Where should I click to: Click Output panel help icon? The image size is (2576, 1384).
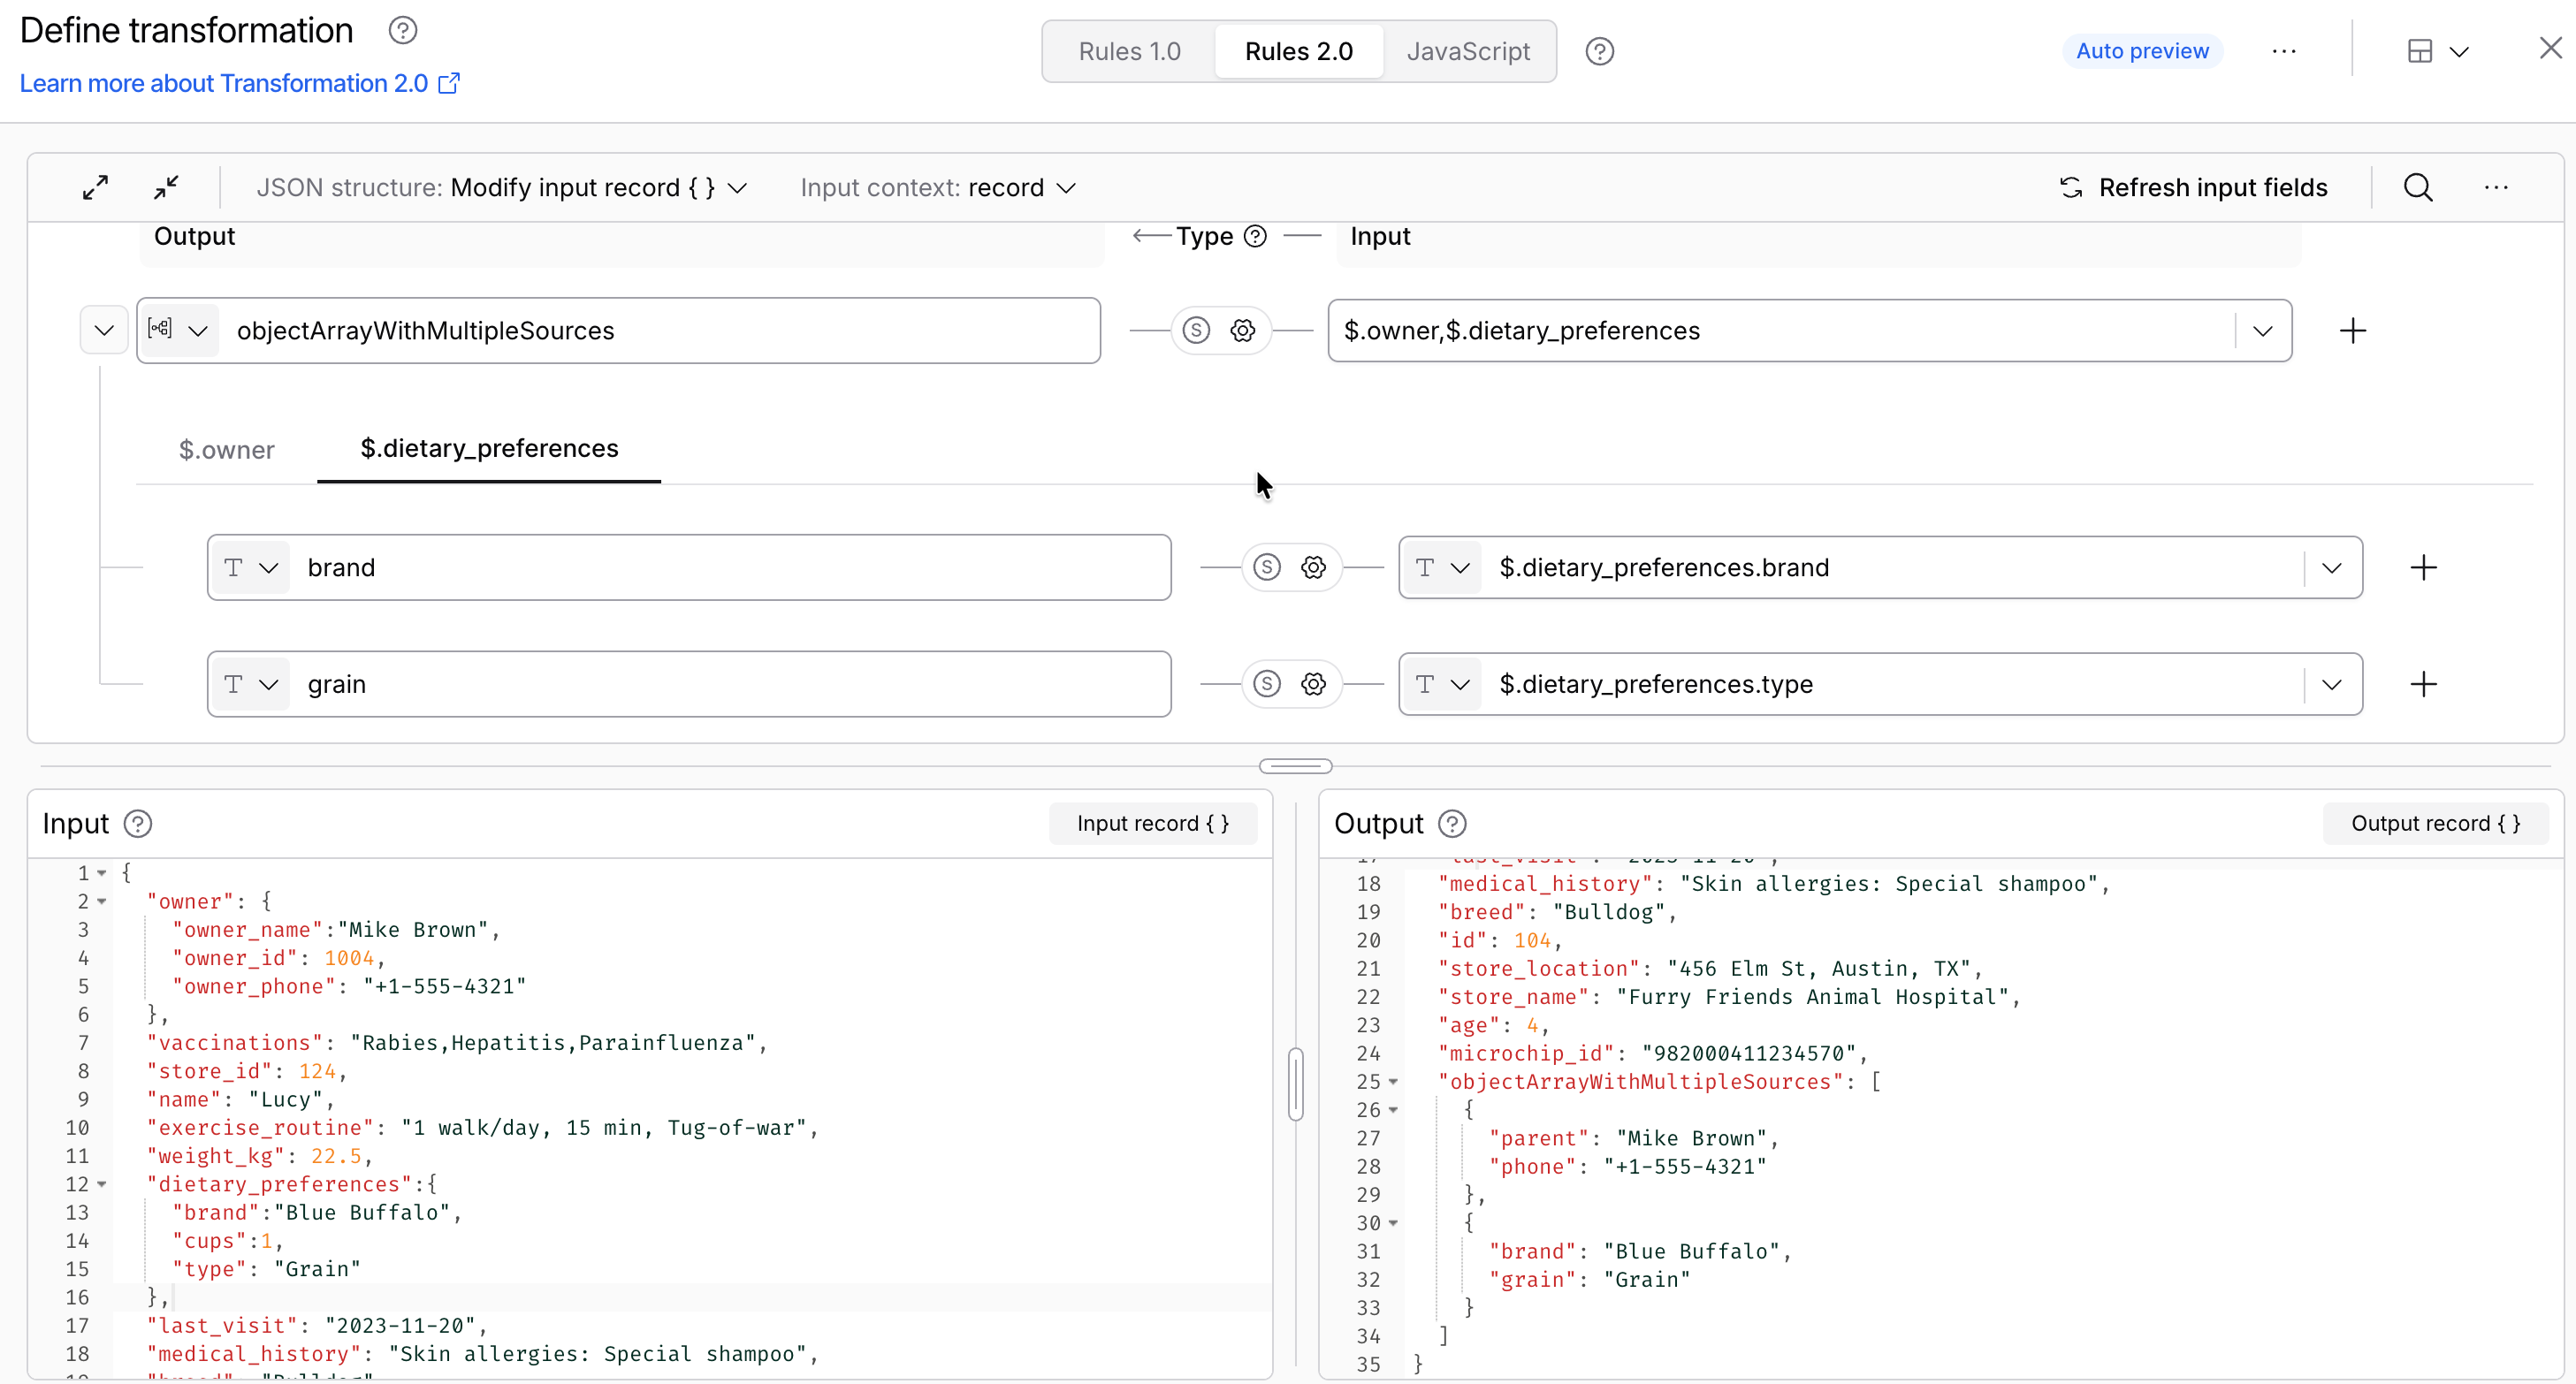point(1452,823)
